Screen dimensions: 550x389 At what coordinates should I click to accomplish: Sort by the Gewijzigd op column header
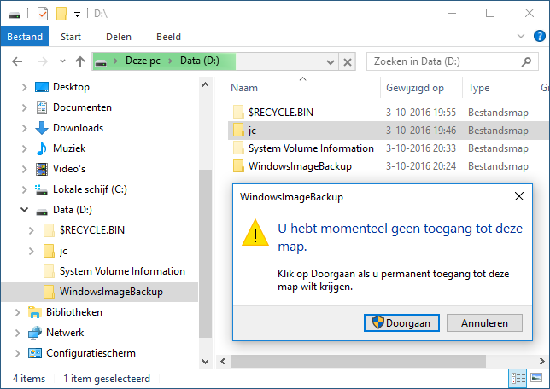tap(414, 88)
